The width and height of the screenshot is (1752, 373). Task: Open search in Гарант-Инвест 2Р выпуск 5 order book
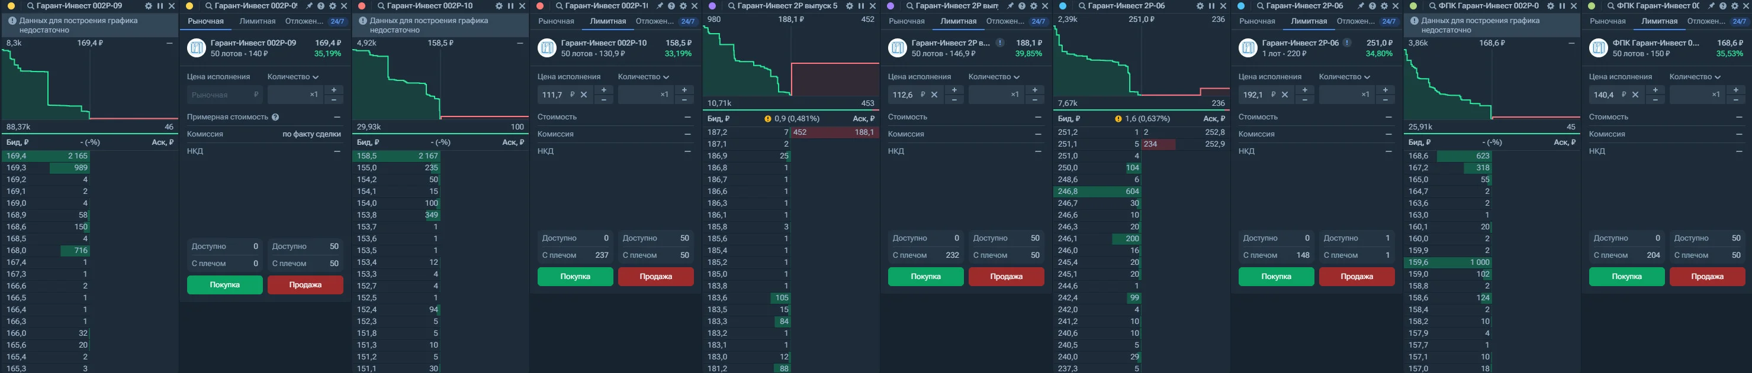731,5
